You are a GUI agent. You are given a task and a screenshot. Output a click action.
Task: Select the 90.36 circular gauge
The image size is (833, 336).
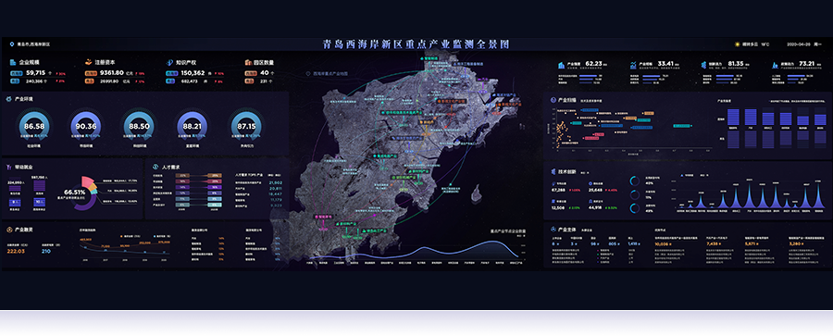tap(85, 127)
